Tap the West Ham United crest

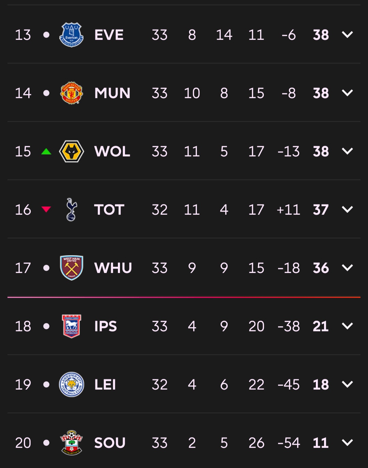pyautogui.click(x=71, y=268)
